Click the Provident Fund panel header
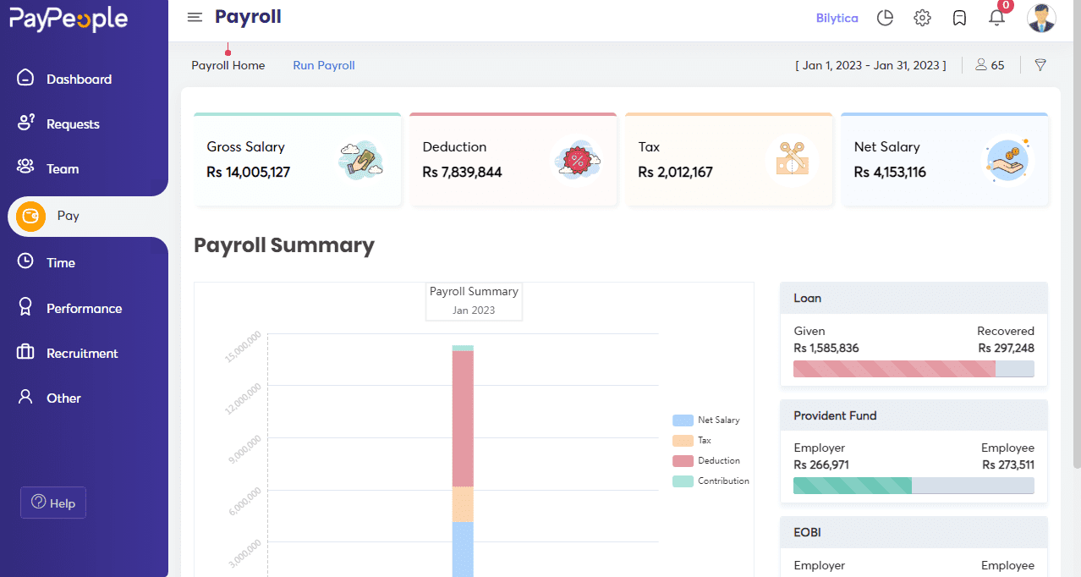Screen dimensions: 1081x577 tap(914, 415)
